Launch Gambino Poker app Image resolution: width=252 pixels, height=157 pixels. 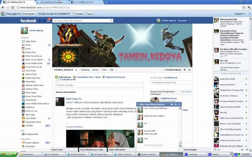31,89
